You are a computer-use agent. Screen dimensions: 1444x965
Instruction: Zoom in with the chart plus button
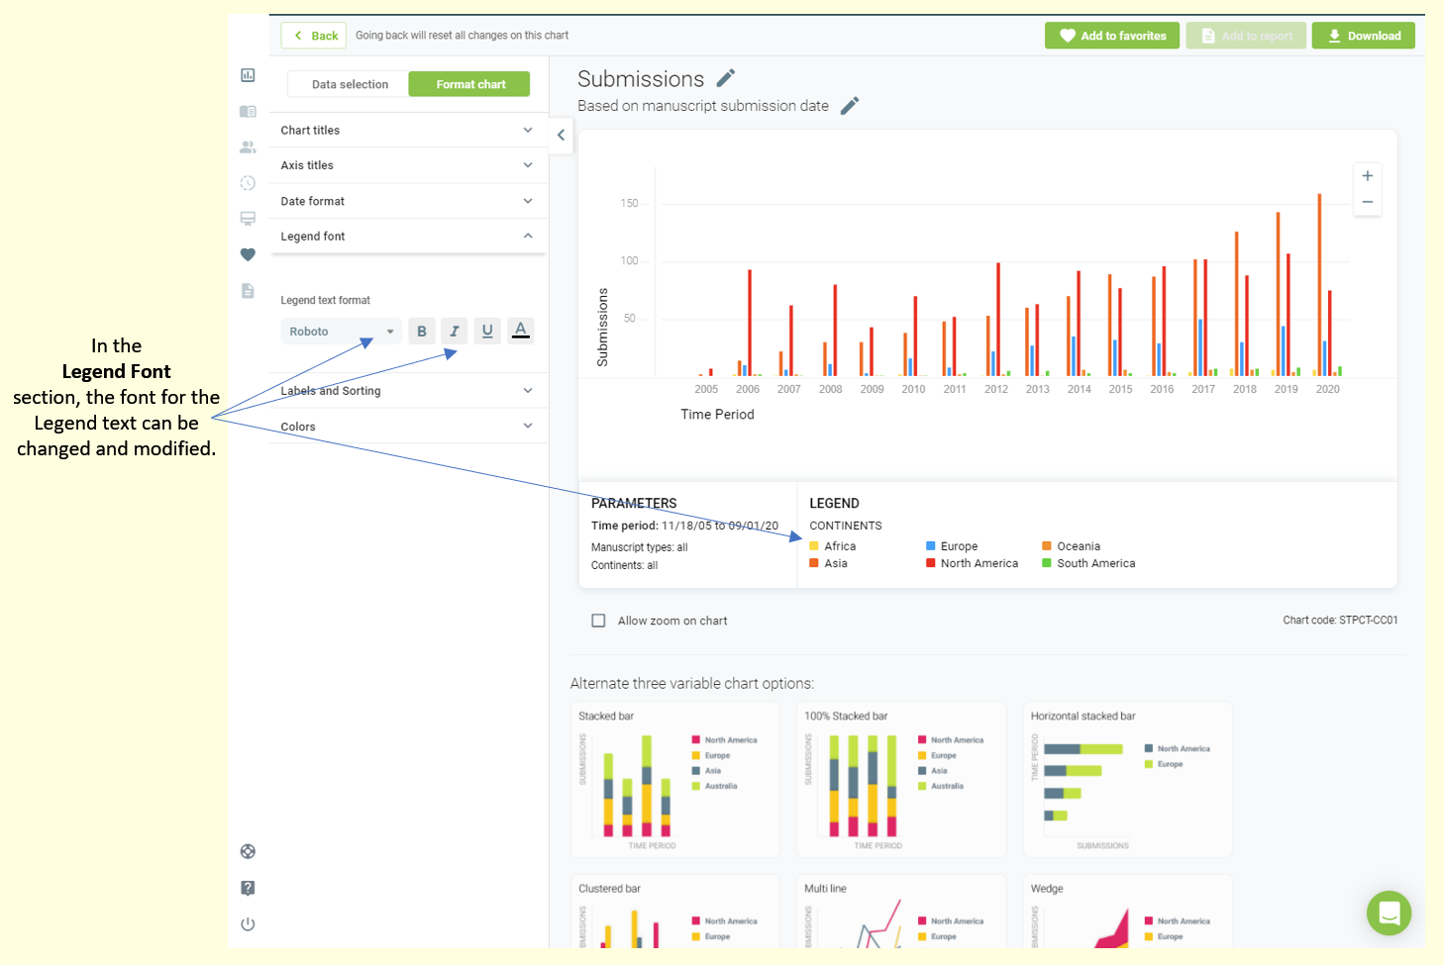(x=1367, y=176)
